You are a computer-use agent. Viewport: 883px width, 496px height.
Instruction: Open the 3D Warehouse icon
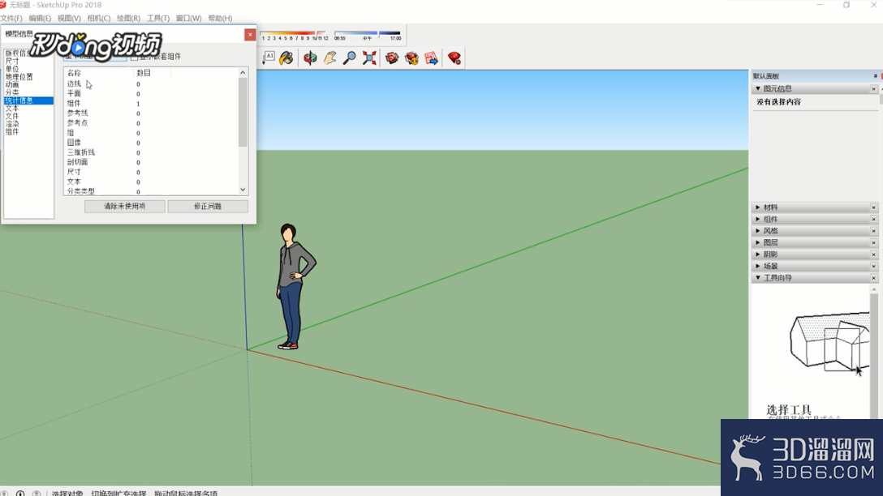coord(392,58)
